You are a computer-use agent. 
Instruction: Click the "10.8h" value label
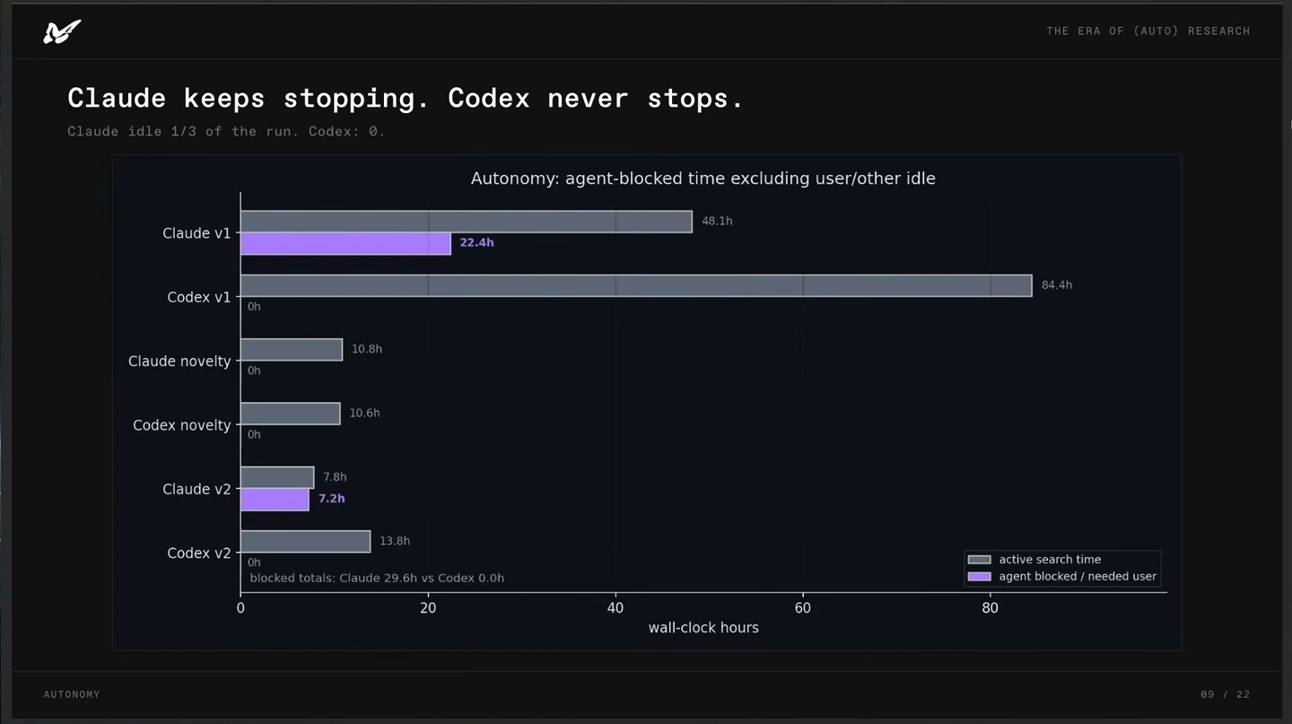pyautogui.click(x=367, y=350)
